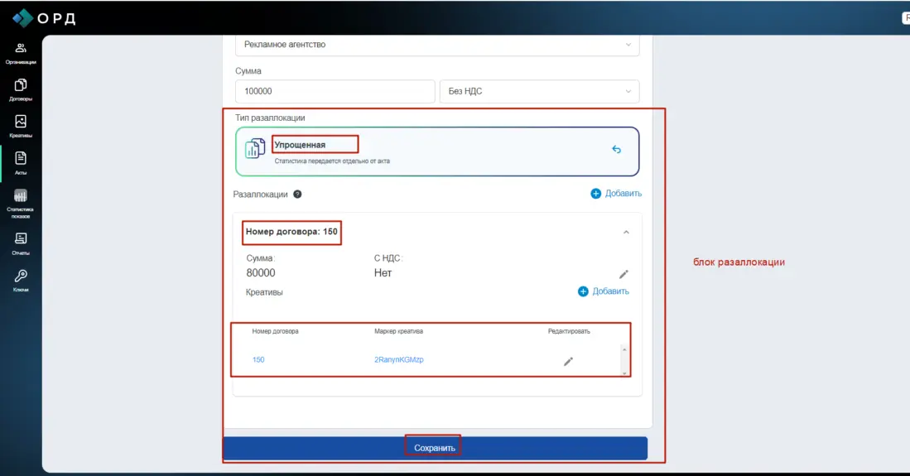Open contract number 150 link in table
This screenshot has width=910, height=476.
[x=258, y=360]
